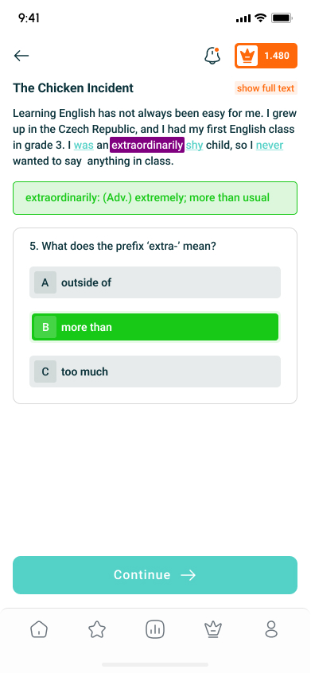
Task: Open the Crown premium tab
Action: tap(213, 630)
